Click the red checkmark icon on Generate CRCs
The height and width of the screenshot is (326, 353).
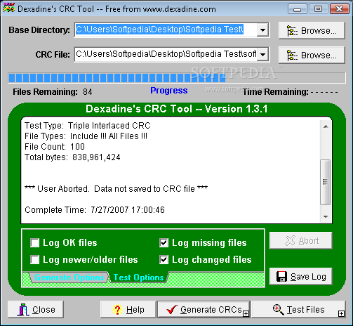click(x=172, y=309)
